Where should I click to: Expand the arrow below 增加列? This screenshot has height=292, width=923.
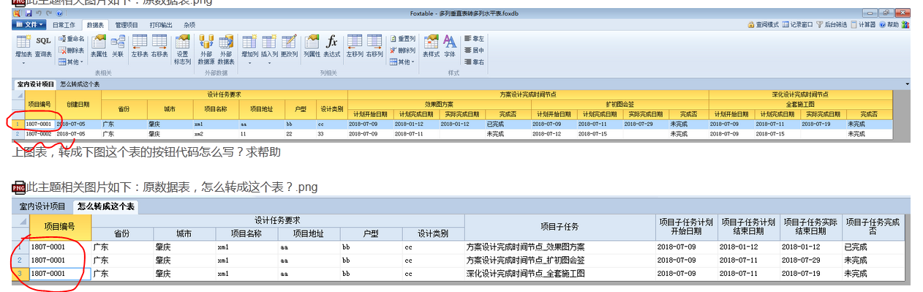[249, 62]
